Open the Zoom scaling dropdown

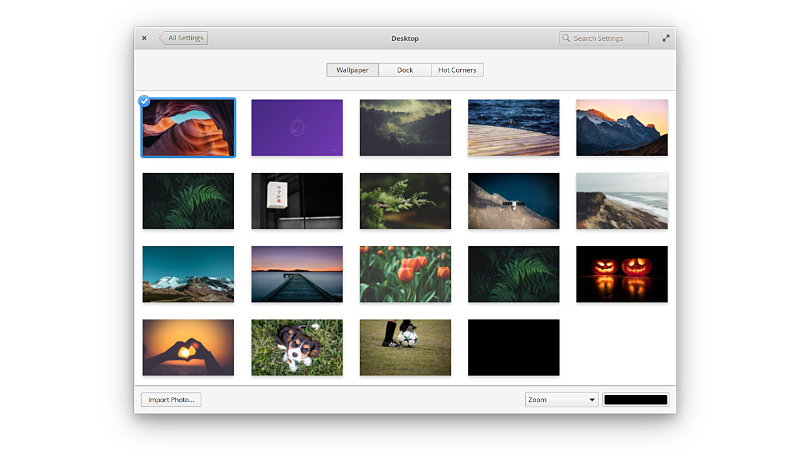pyautogui.click(x=561, y=399)
